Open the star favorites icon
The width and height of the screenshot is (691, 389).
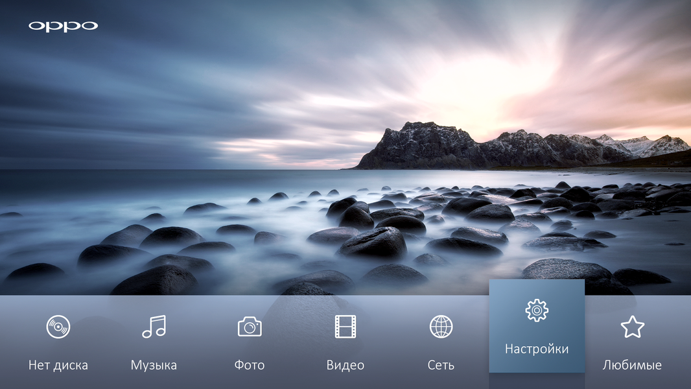pyautogui.click(x=633, y=327)
